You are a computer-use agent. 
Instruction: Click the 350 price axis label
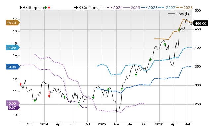[x=198, y=67]
